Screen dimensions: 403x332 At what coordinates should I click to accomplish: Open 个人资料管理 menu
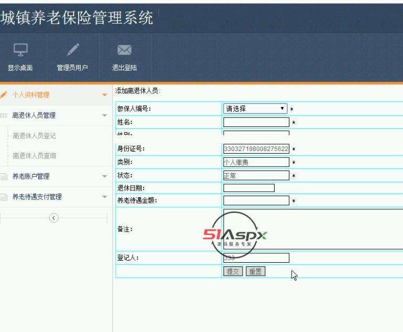point(56,95)
